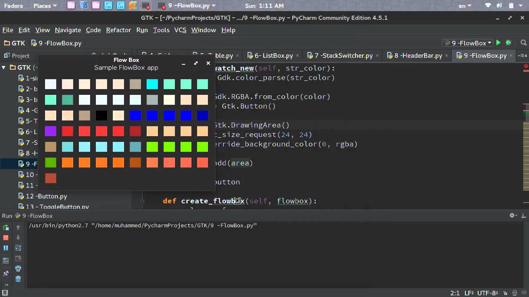Viewport: 529px width, 297px height.
Task: Pick the black color swatch in Flow Box
Action: click(101, 115)
